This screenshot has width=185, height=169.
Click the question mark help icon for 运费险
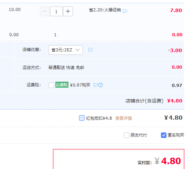pyautogui.click(x=101, y=85)
